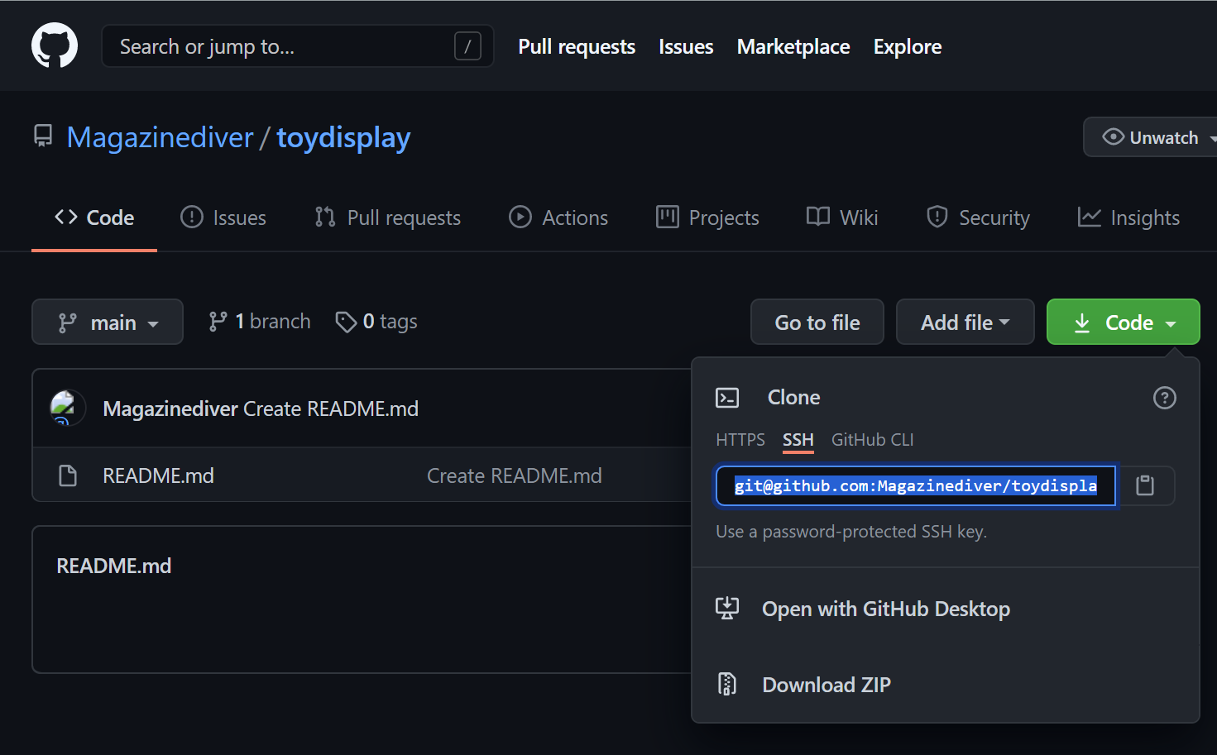Image resolution: width=1217 pixels, height=755 pixels.
Task: View the 1 branch link
Action: point(260,322)
